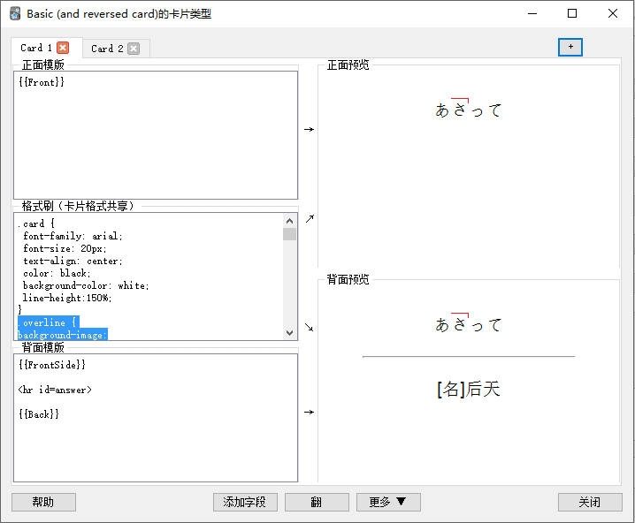This screenshot has width=635, height=523.
Task: Click the Anki app icon in title bar
Action: click(15, 14)
